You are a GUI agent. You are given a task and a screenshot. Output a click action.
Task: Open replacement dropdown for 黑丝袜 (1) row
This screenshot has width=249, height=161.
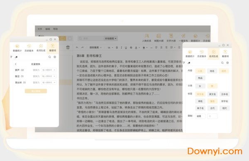(49, 83)
